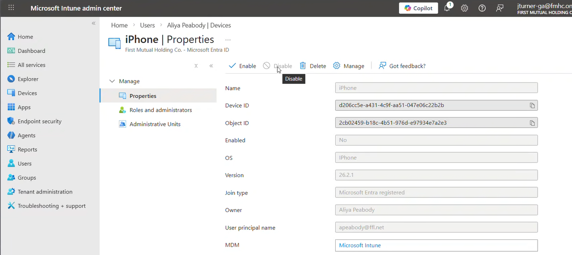Click the Enabled field showing No
This screenshot has width=572, height=255.
[x=436, y=140]
